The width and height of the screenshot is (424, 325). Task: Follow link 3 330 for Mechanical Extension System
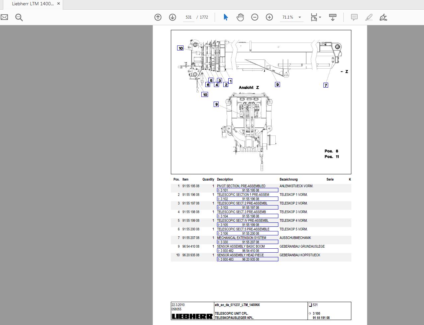coord(247,242)
